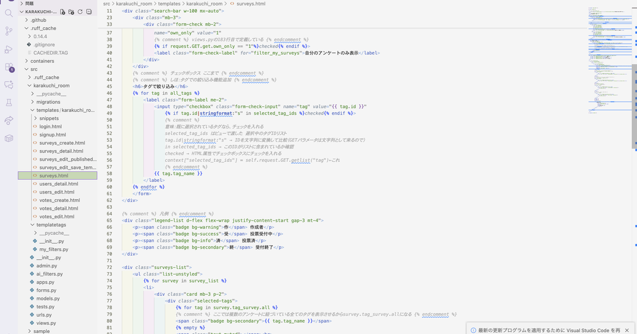
Task: Open tests.py file
Action: pyautogui.click(x=46, y=306)
